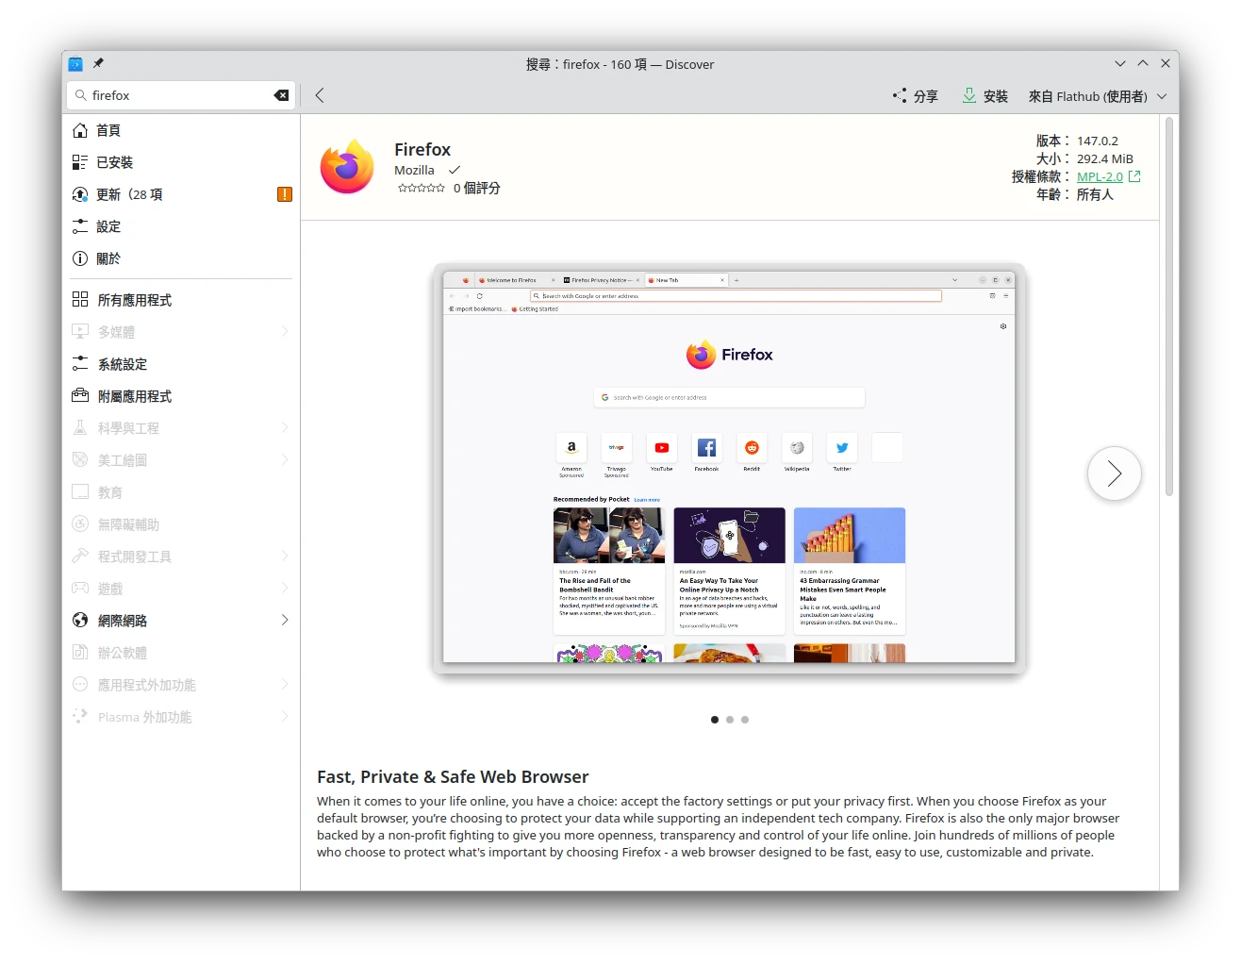Viewport: 1241px width, 964px height.
Task: Click the Firefox screenshot preview image
Action: tap(729, 469)
